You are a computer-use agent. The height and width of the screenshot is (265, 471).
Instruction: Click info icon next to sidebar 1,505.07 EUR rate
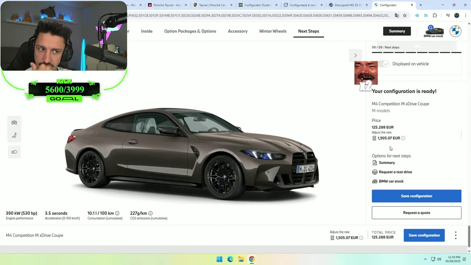click(403, 138)
